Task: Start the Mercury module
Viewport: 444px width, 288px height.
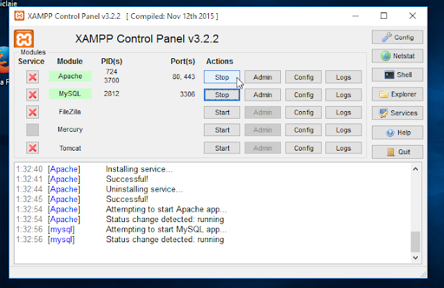Action: click(222, 130)
